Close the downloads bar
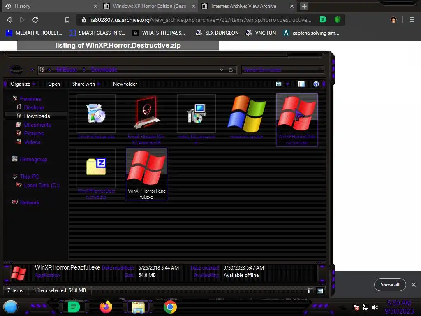421x316 pixels. (414, 285)
